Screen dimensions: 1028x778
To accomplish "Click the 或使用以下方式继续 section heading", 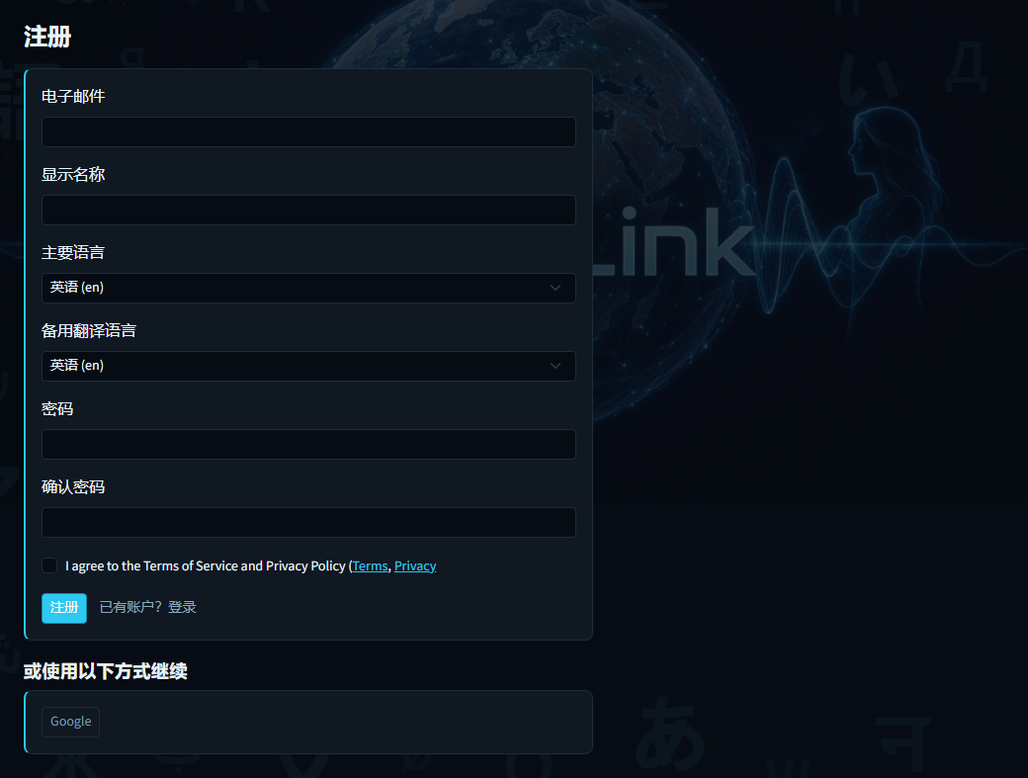I will tap(106, 671).
